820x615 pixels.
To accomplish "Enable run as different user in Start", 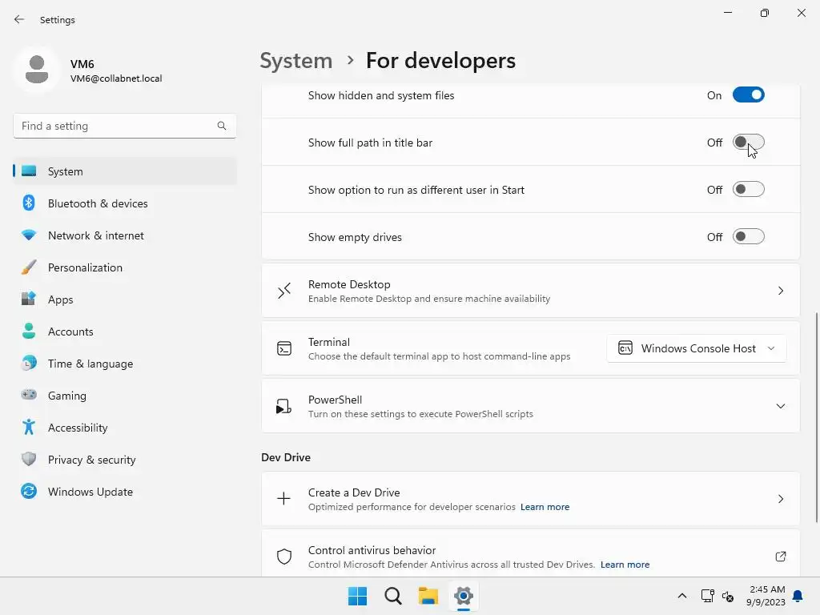I will pyautogui.click(x=749, y=190).
